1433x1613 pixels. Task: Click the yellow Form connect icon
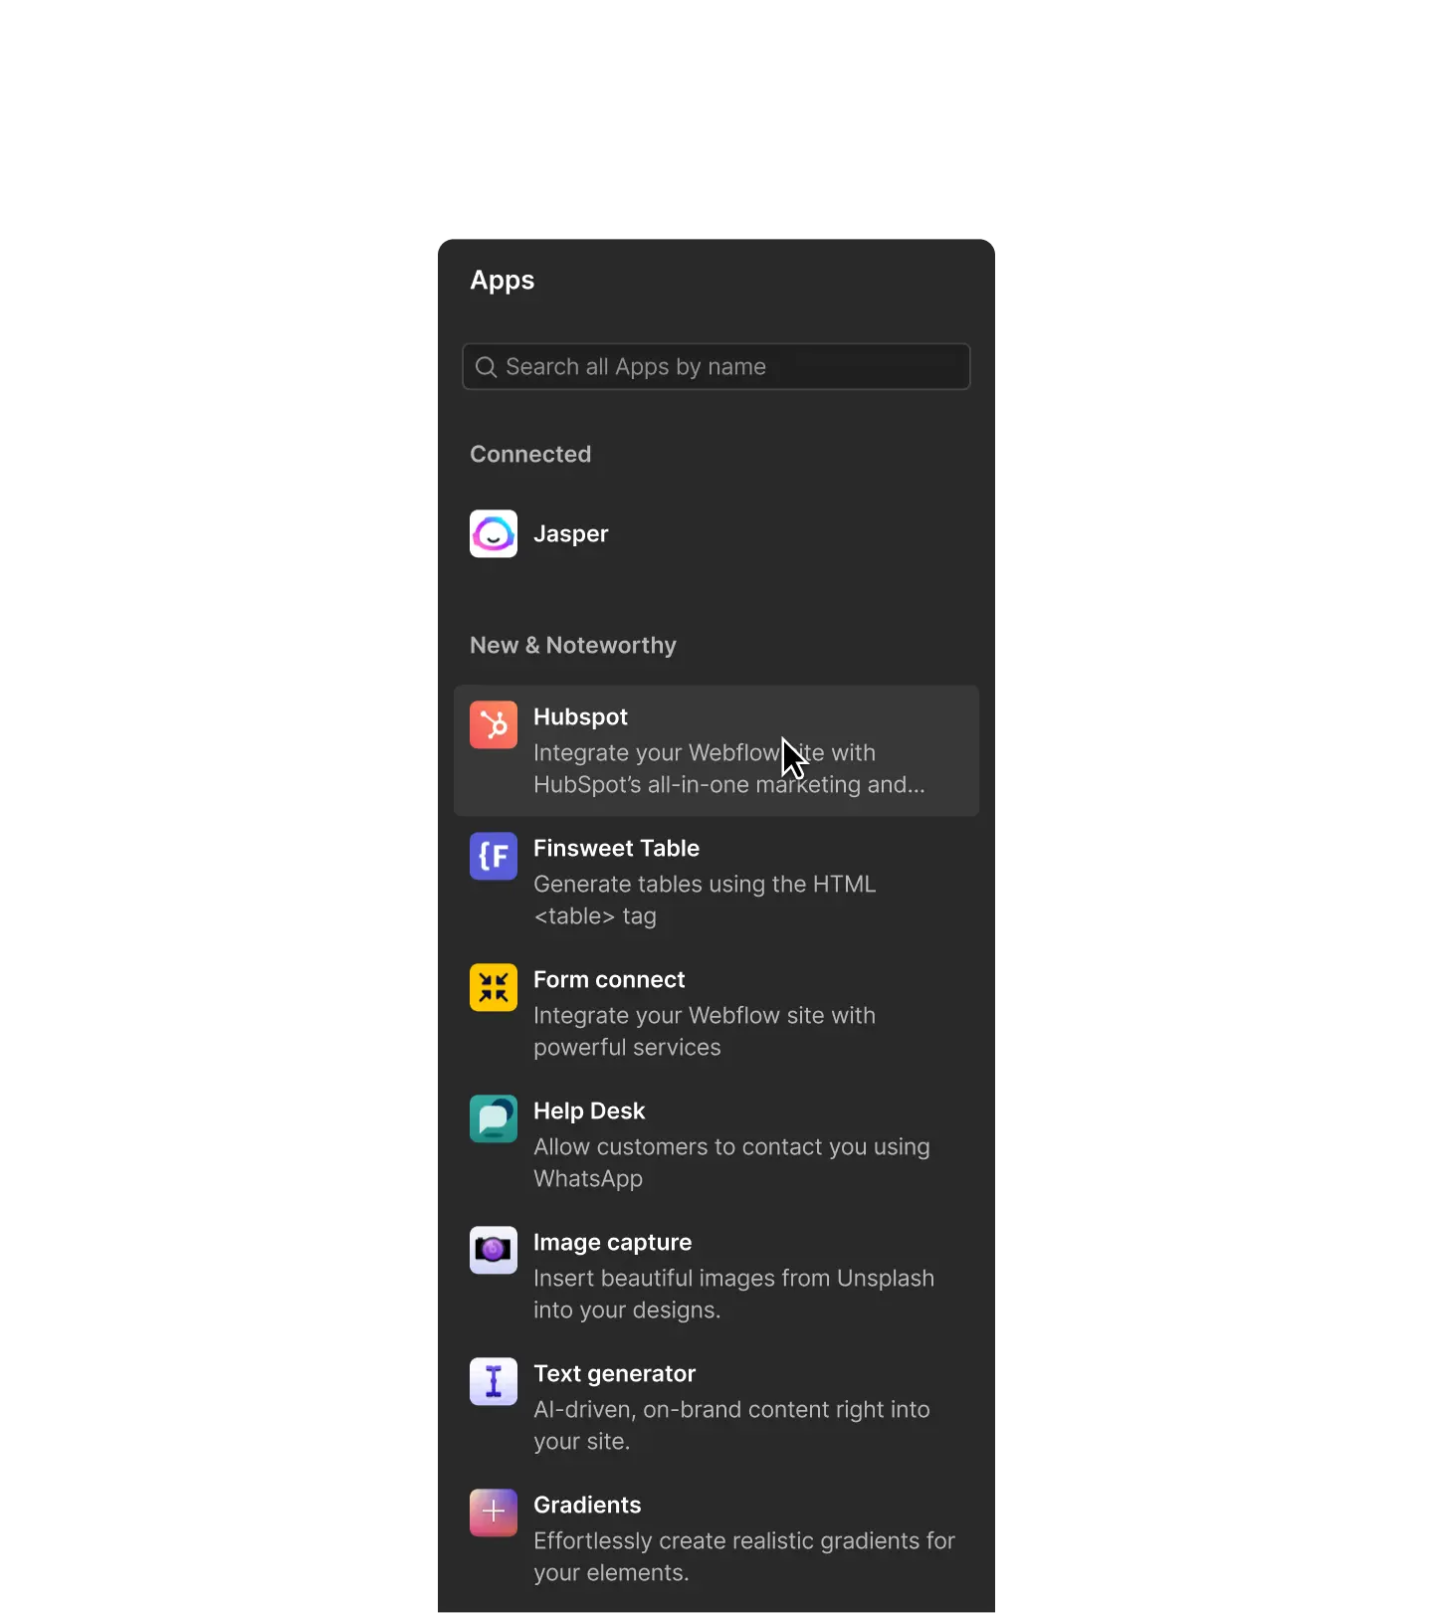494,988
